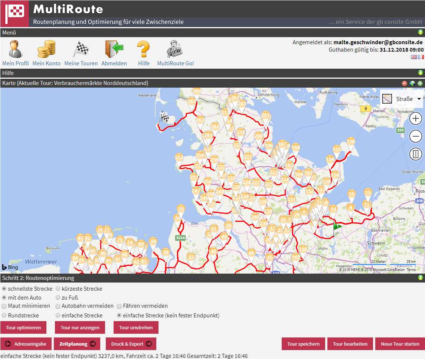Viewport: 425px width, 359px height.
Task: Click the map locate button below zoom
Action: [415, 154]
